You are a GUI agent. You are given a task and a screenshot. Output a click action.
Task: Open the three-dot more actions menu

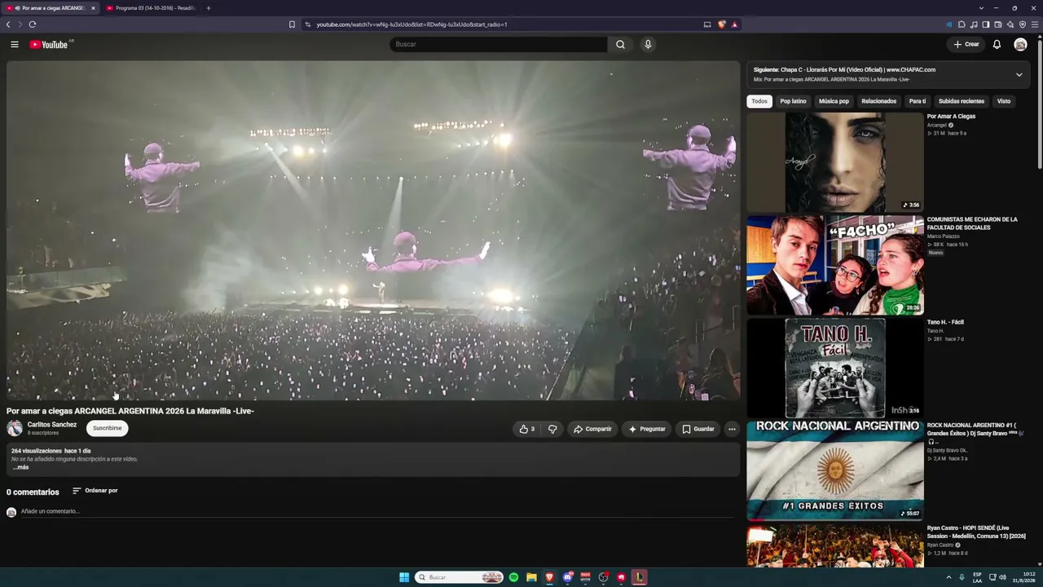coord(732,429)
